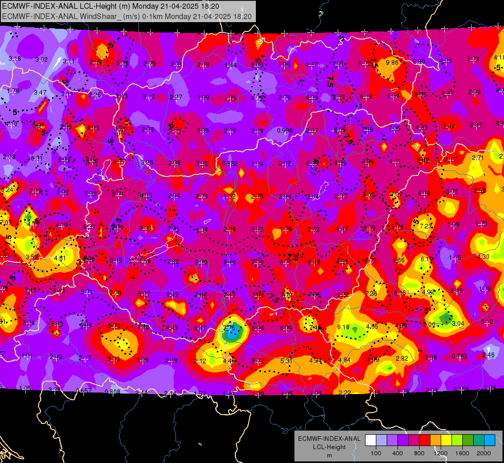
Task: Click the legend 'LCL-Height' label
Action: pos(329,447)
